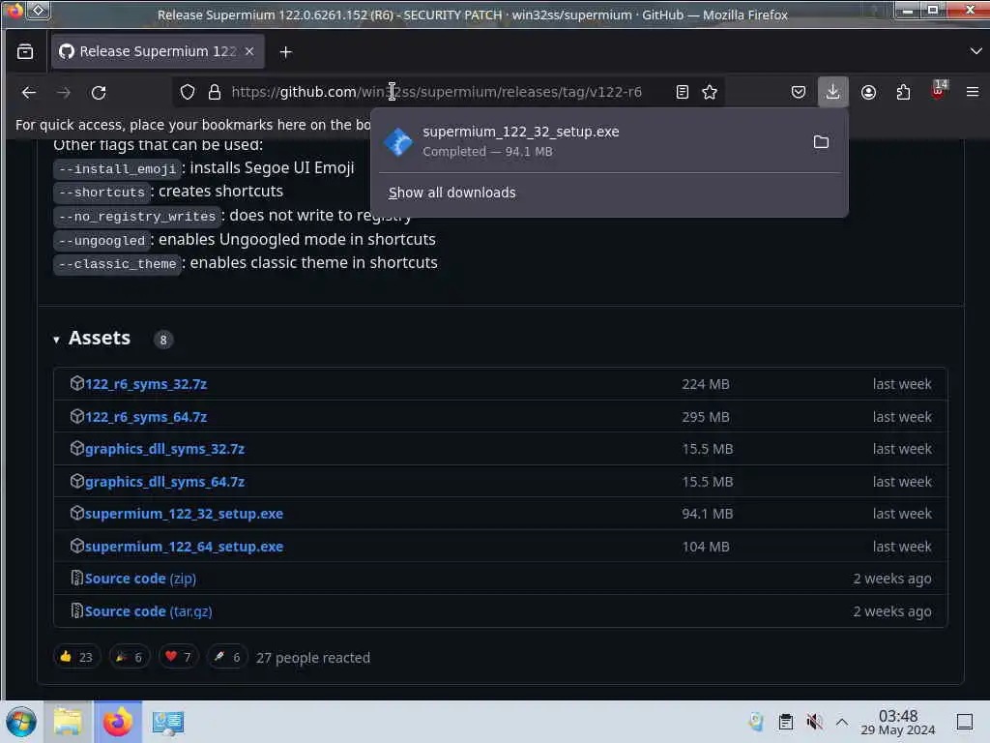Expand hidden tray icons chevron

click(x=842, y=722)
